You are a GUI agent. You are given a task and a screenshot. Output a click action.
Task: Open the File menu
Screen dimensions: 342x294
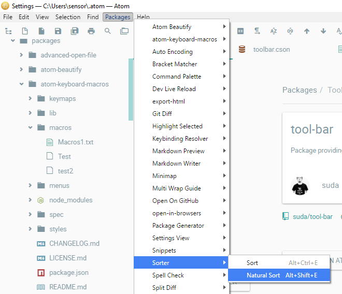point(8,17)
